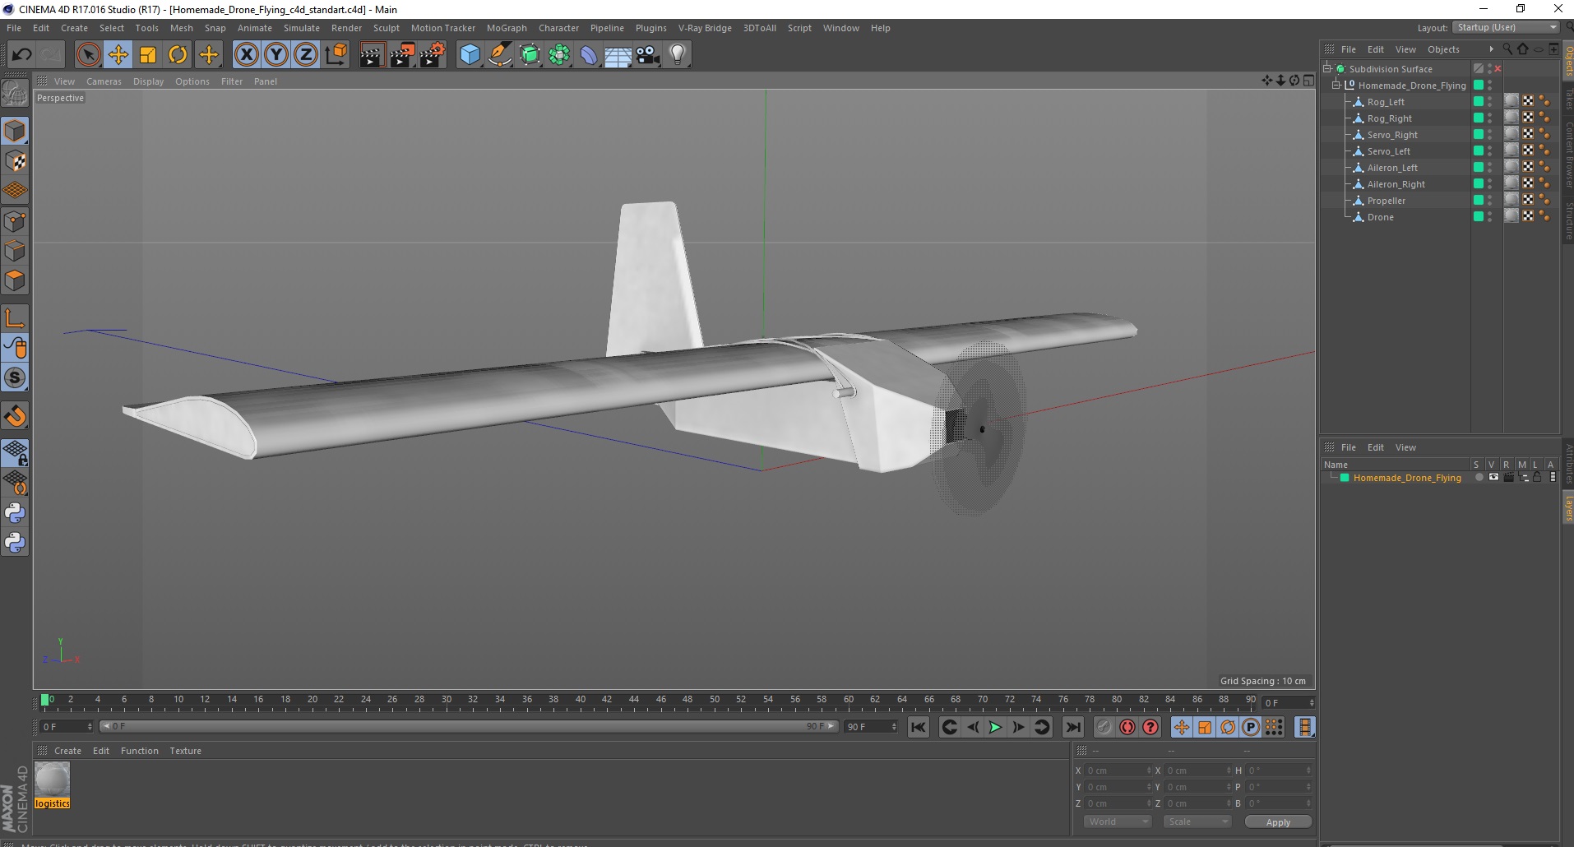
Task: Click the record active objects button
Action: click(x=1104, y=727)
